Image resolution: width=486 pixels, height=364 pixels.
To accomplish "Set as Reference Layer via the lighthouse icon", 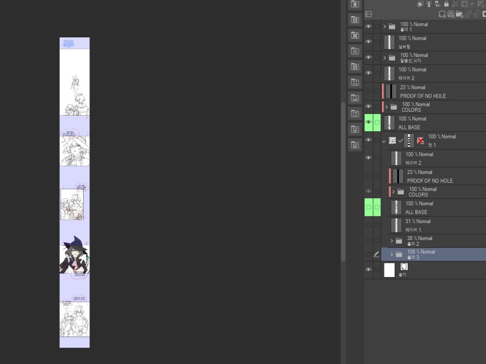I will click(x=429, y=4).
